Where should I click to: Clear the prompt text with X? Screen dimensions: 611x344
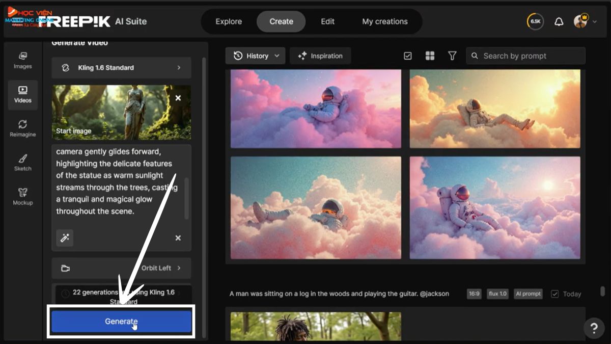pos(178,238)
